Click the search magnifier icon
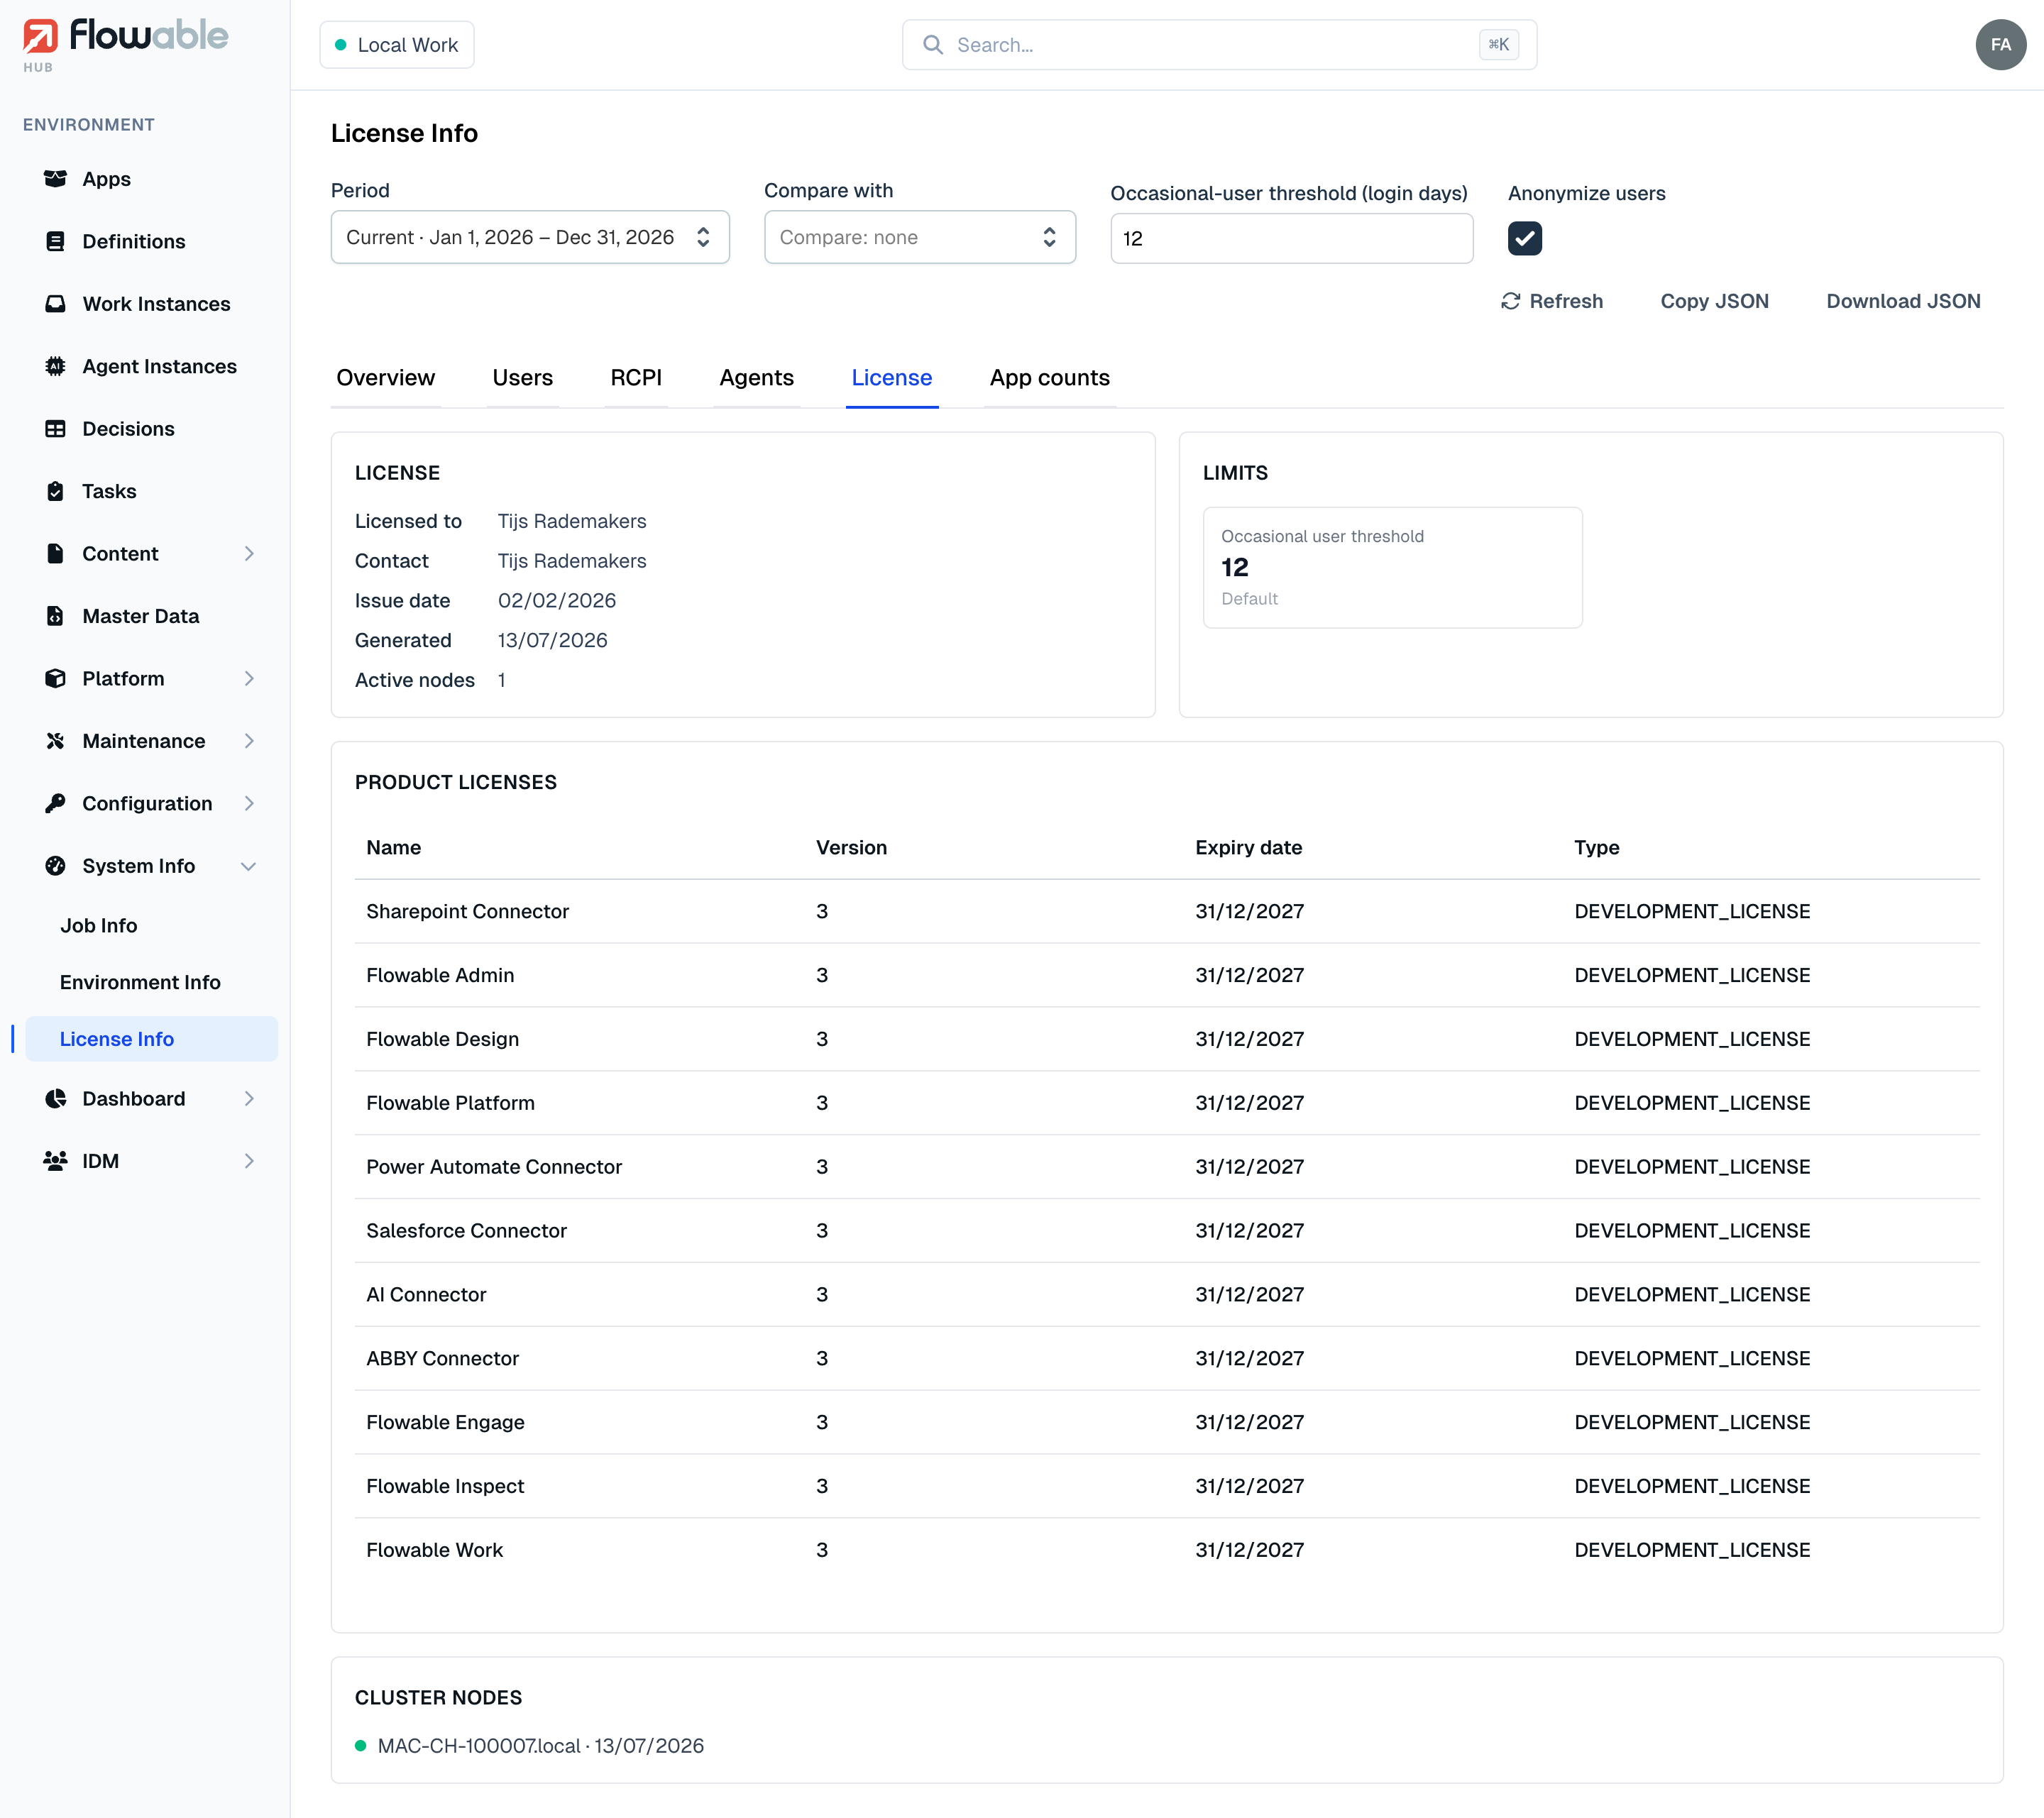 pos(932,45)
